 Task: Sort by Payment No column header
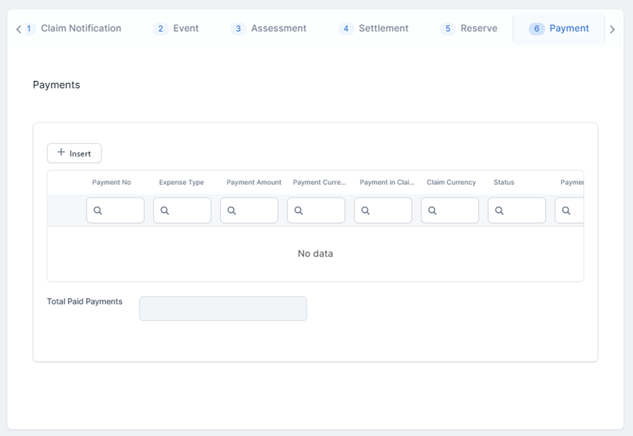coord(112,182)
